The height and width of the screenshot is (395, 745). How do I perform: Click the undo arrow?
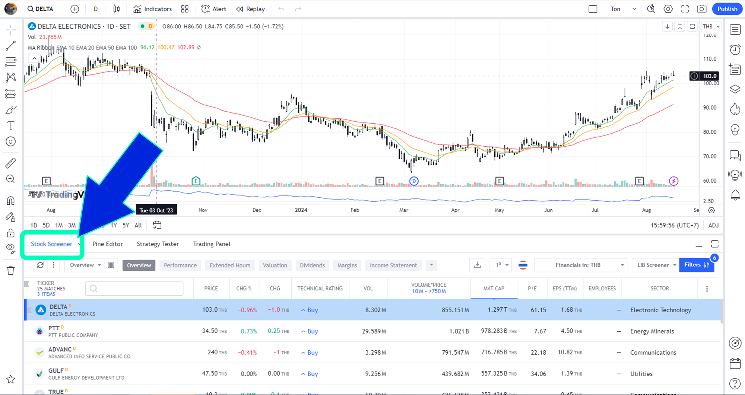click(x=281, y=9)
